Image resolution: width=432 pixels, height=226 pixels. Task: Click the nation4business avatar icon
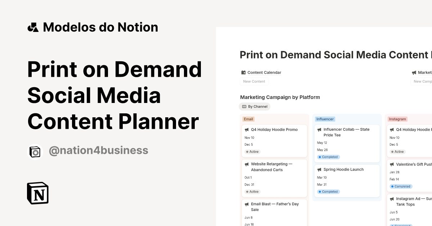(x=35, y=151)
